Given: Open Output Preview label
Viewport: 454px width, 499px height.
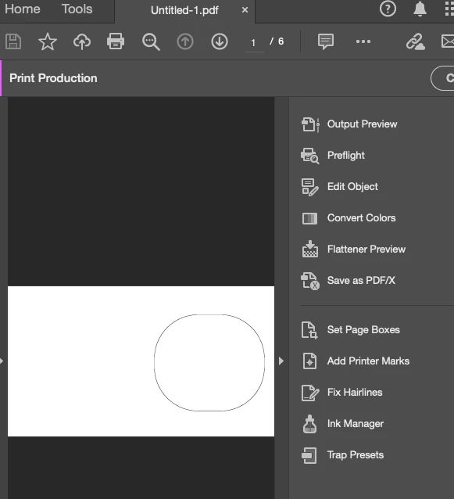Looking at the screenshot, I should [362, 124].
